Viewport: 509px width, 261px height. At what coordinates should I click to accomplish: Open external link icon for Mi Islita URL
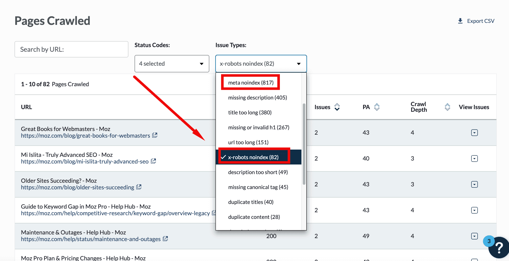(153, 161)
